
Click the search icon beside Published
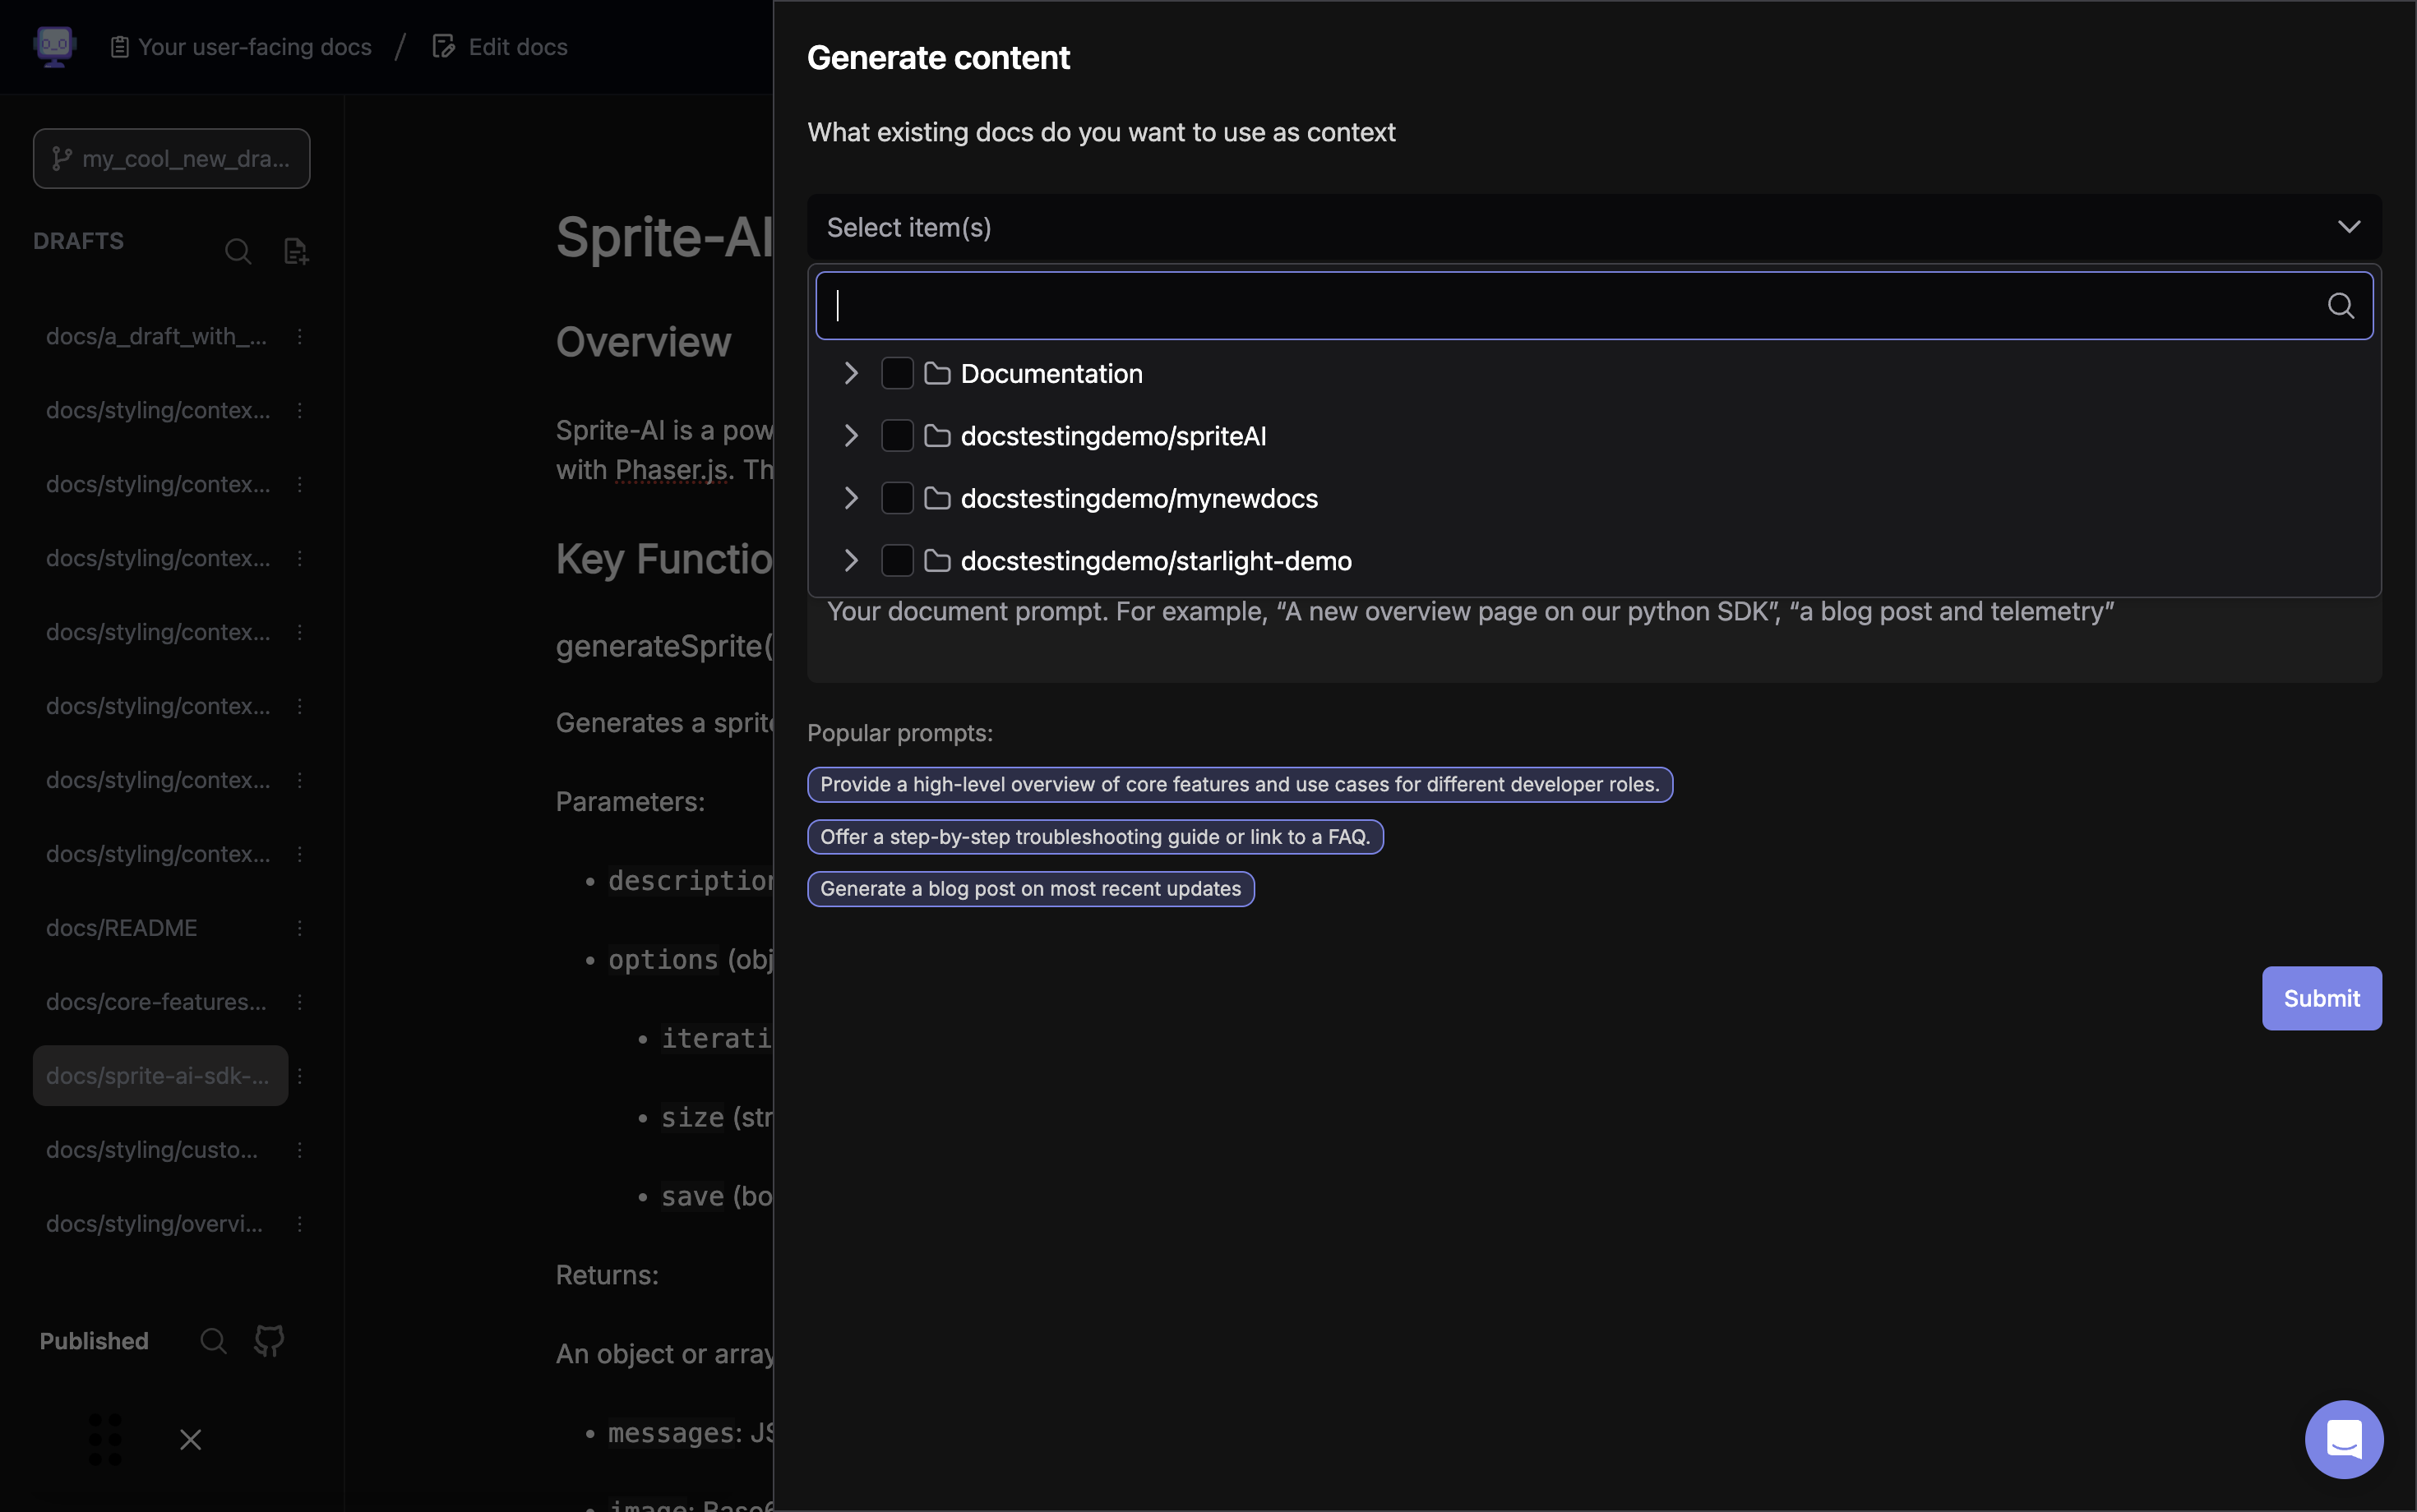click(x=212, y=1340)
